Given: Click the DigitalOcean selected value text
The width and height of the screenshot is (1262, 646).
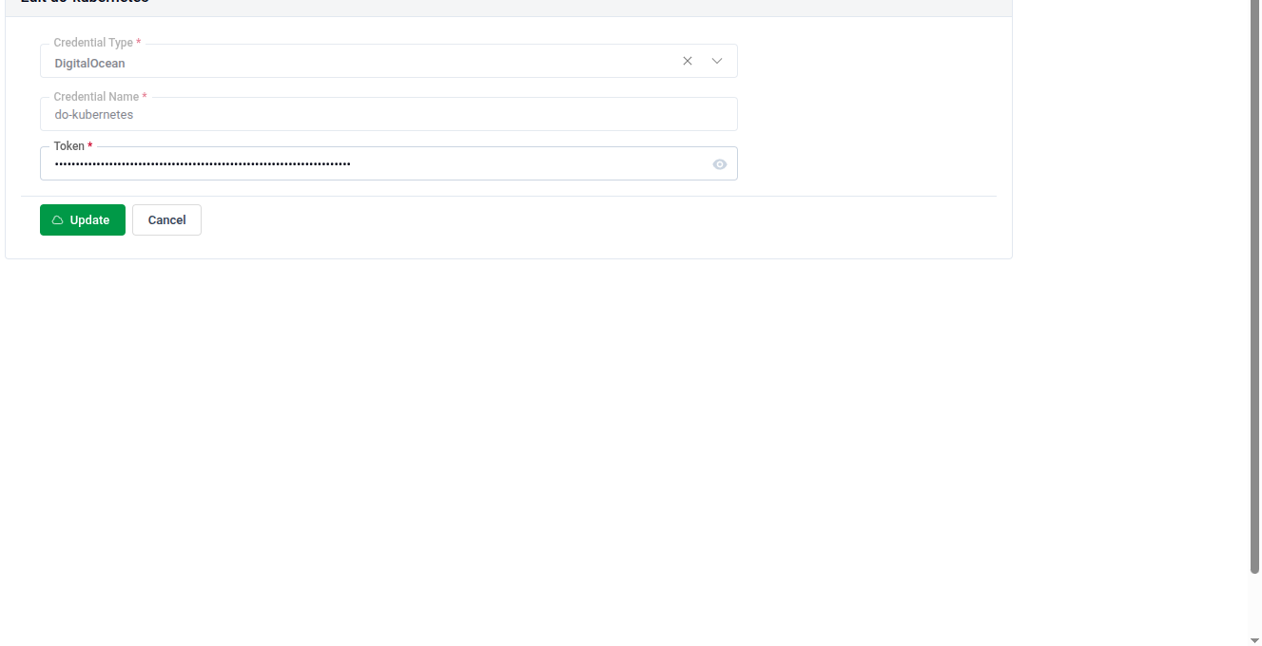Looking at the screenshot, I should coord(89,64).
